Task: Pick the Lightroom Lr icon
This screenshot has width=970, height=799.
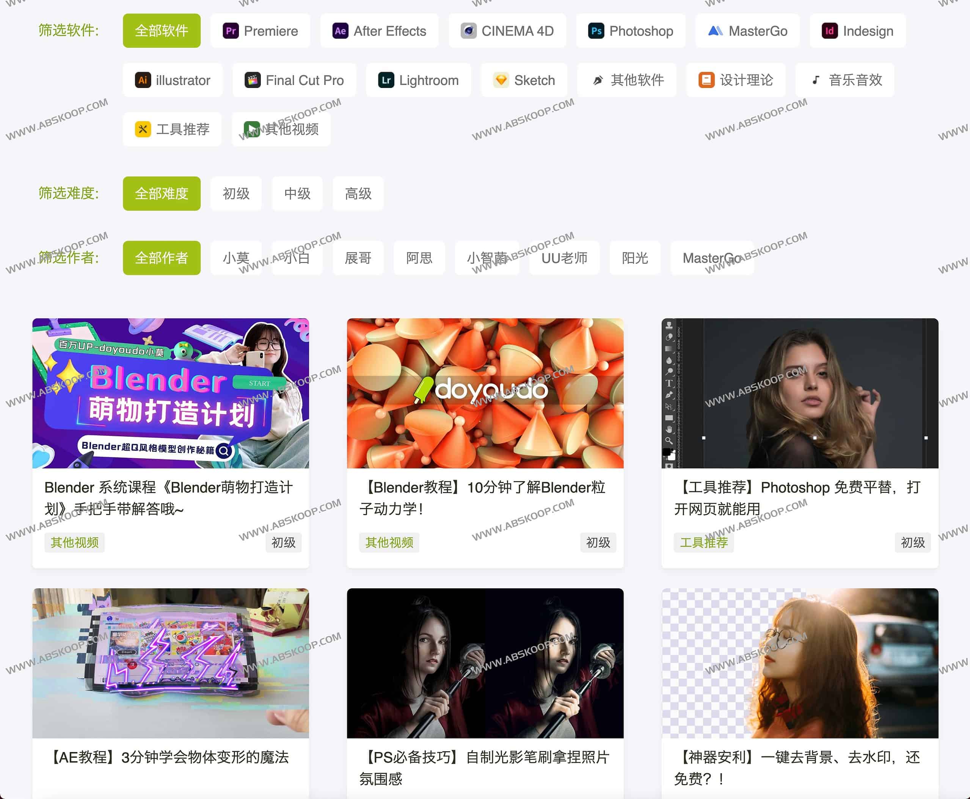Action: point(386,80)
